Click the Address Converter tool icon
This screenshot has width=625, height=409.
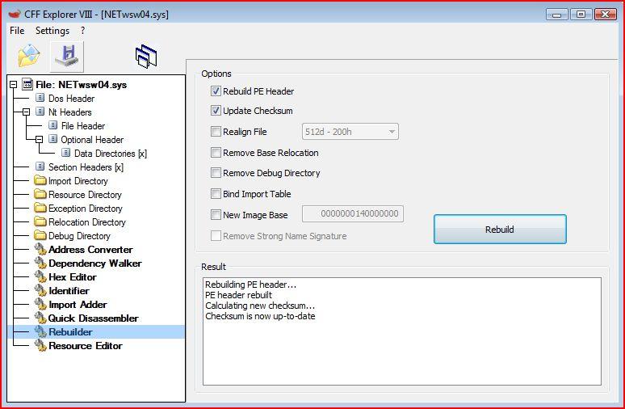(40, 250)
